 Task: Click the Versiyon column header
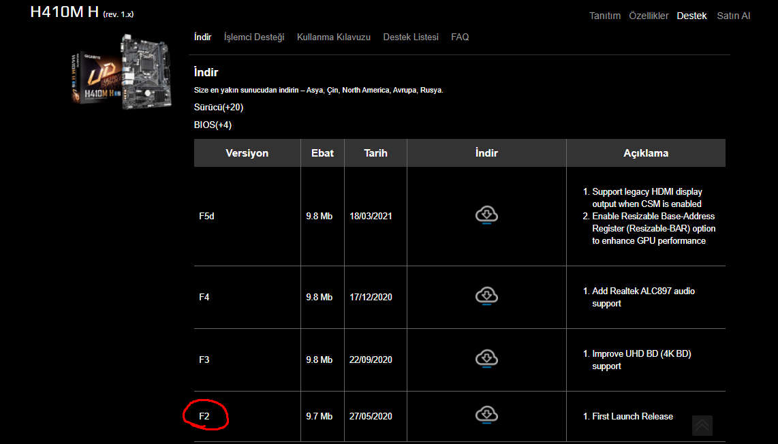247,153
